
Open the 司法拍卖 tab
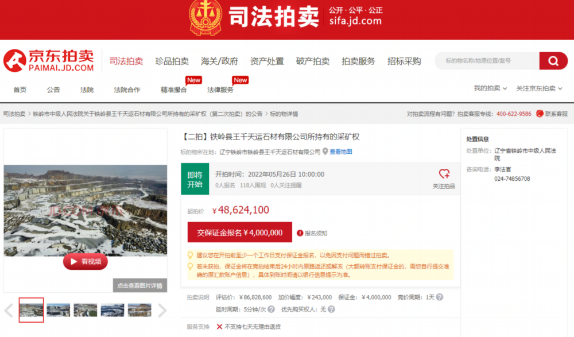pyautogui.click(x=126, y=61)
